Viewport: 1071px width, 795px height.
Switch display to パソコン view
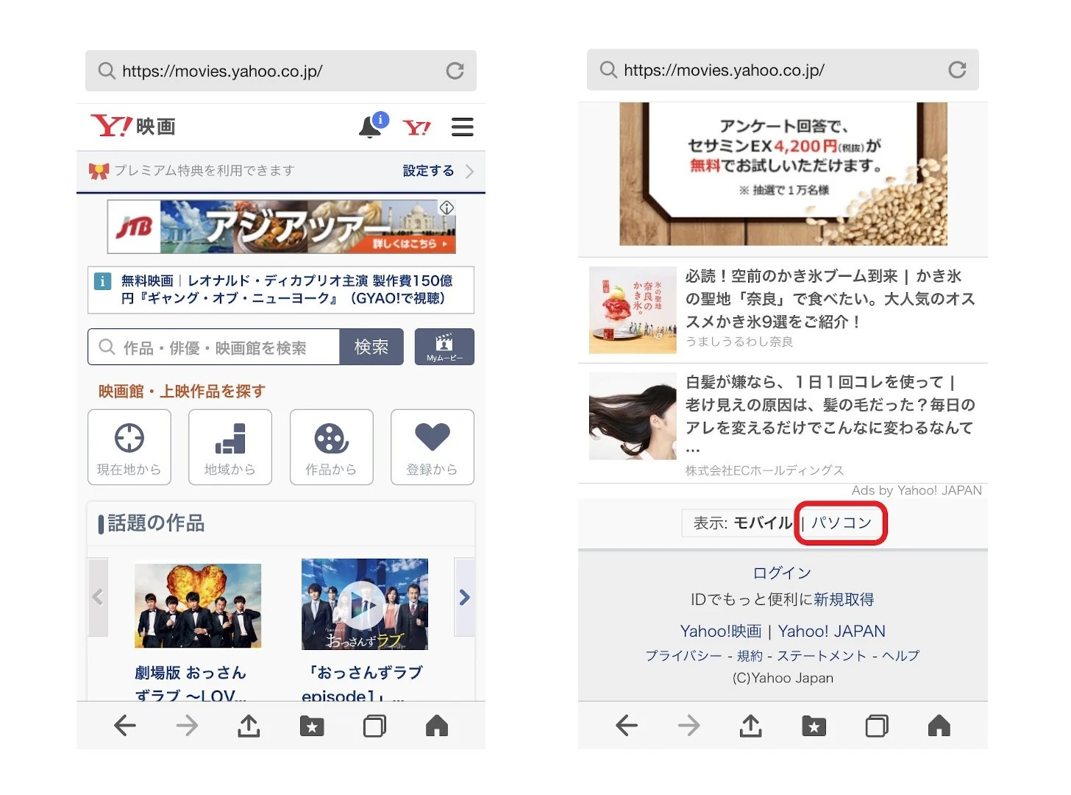pos(842,523)
